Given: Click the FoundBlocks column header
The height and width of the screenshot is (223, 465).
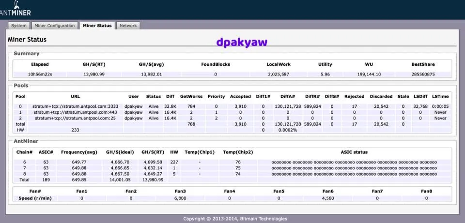Looking at the screenshot, I should [x=216, y=64].
